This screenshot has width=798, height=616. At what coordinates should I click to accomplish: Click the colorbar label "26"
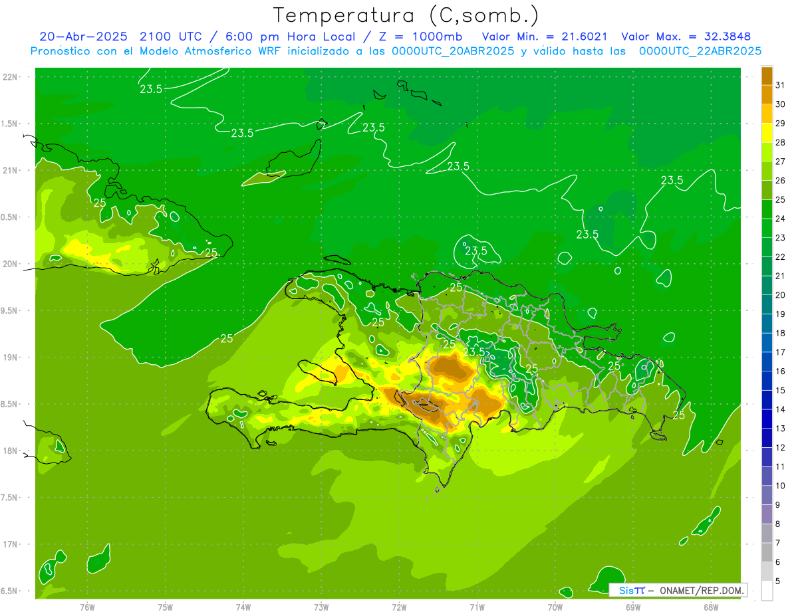coord(781,180)
